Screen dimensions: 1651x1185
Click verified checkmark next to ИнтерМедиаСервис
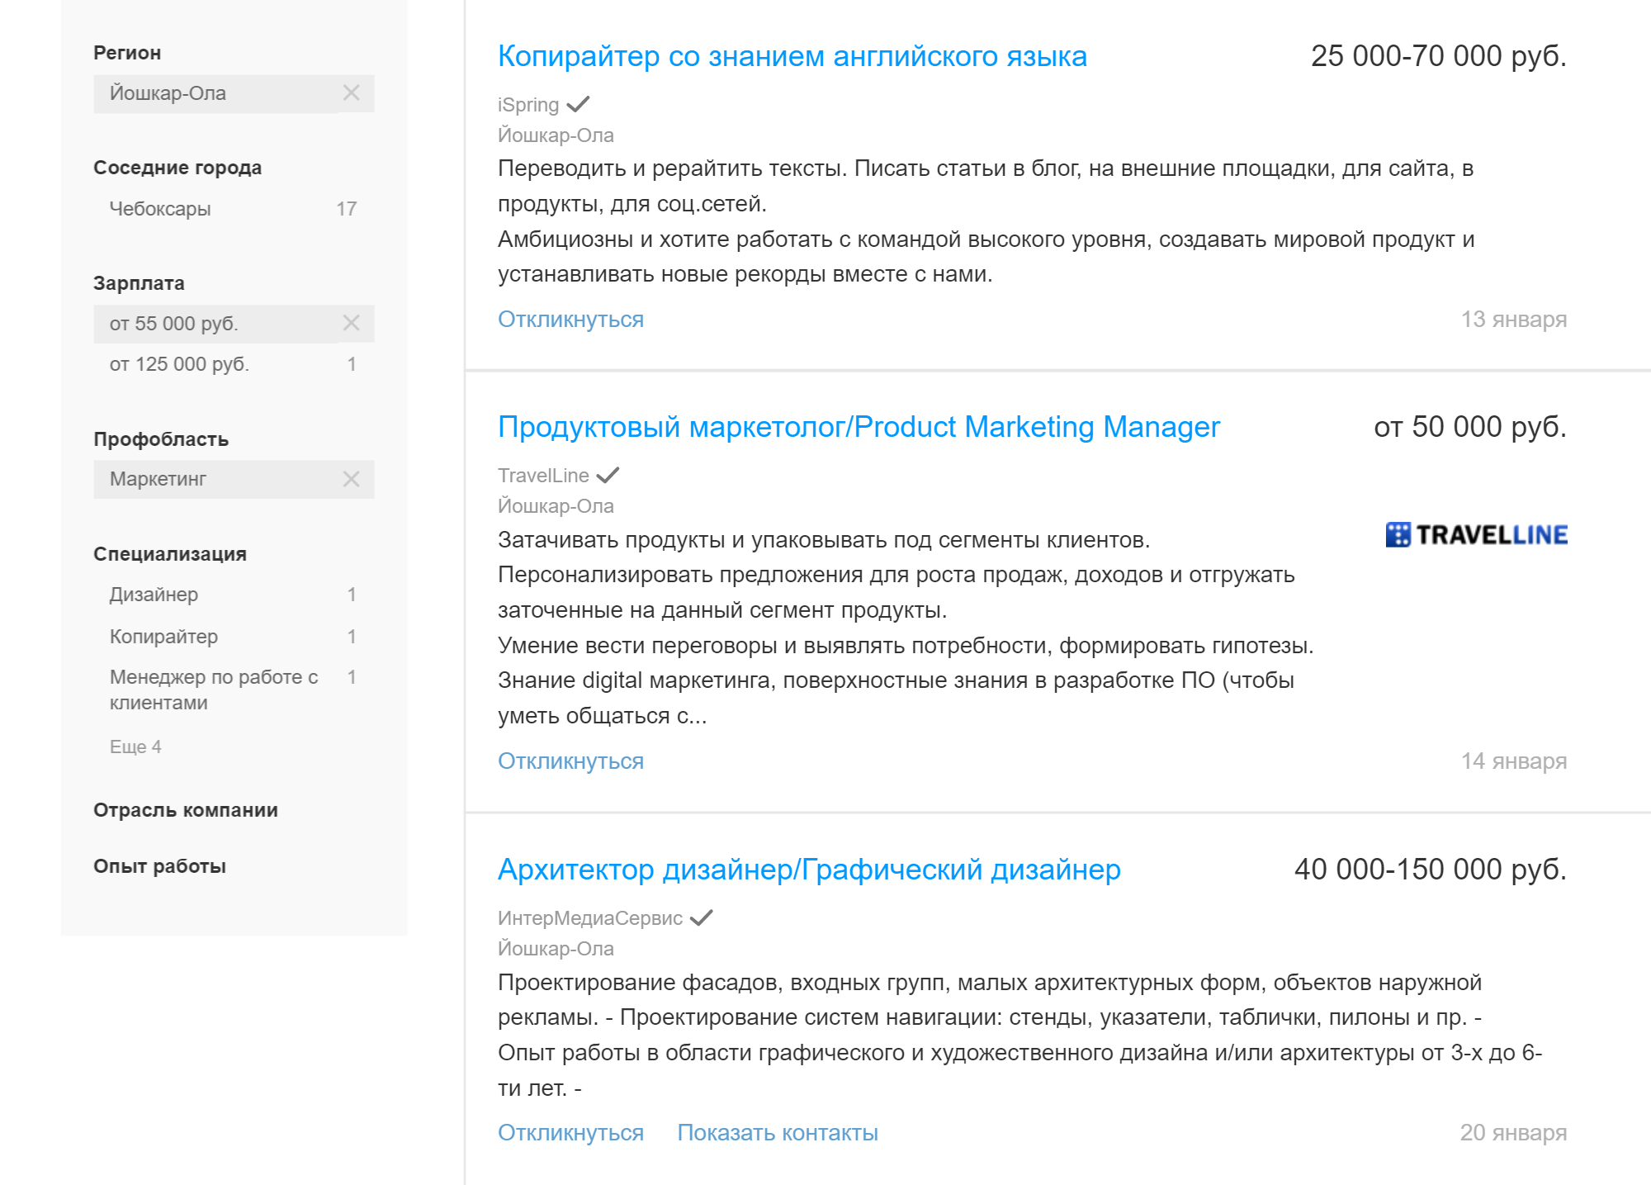[702, 918]
